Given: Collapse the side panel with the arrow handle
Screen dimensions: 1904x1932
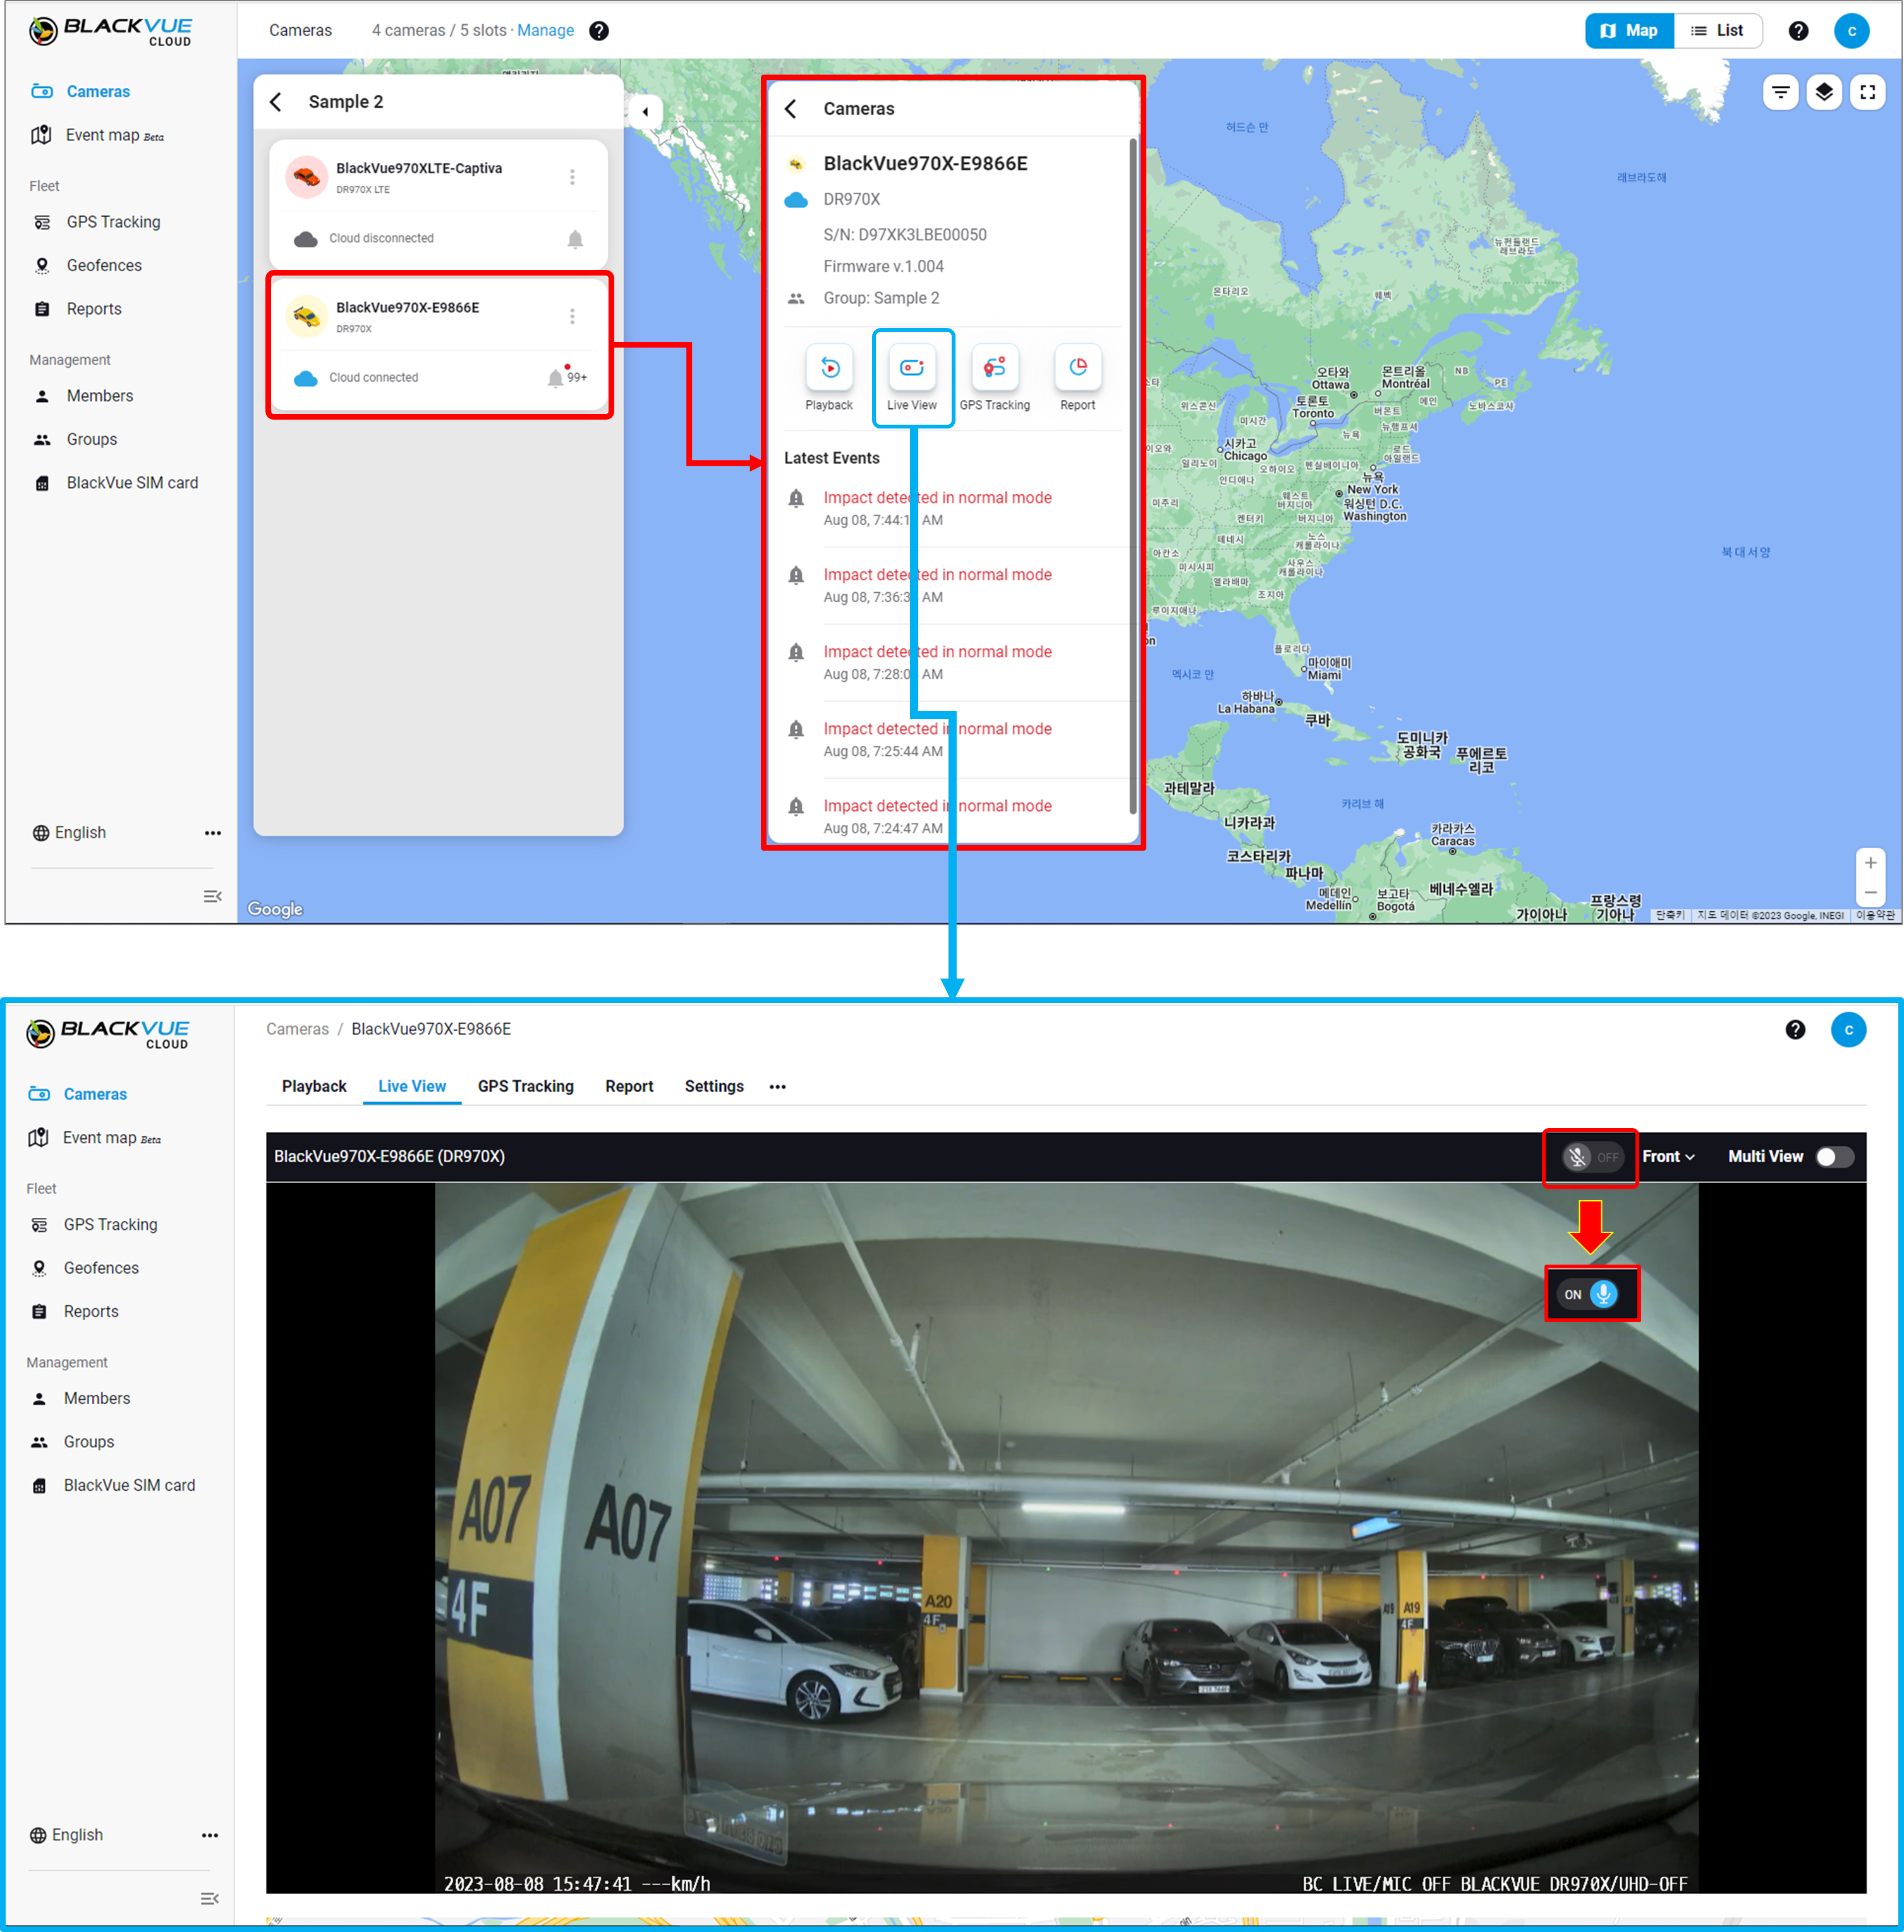Looking at the screenshot, I should tap(645, 111).
